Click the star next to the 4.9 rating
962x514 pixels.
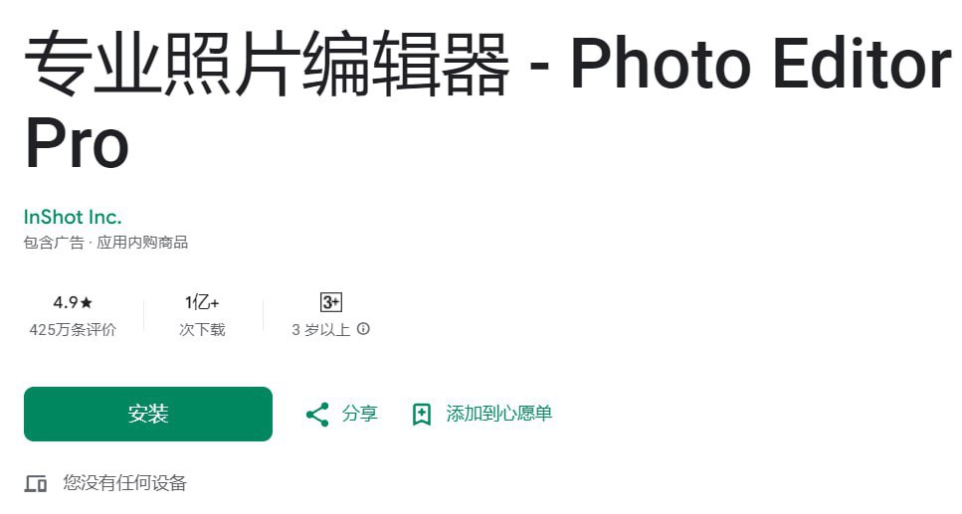(87, 302)
